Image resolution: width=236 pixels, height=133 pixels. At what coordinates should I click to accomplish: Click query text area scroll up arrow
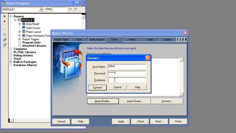coord(181,59)
